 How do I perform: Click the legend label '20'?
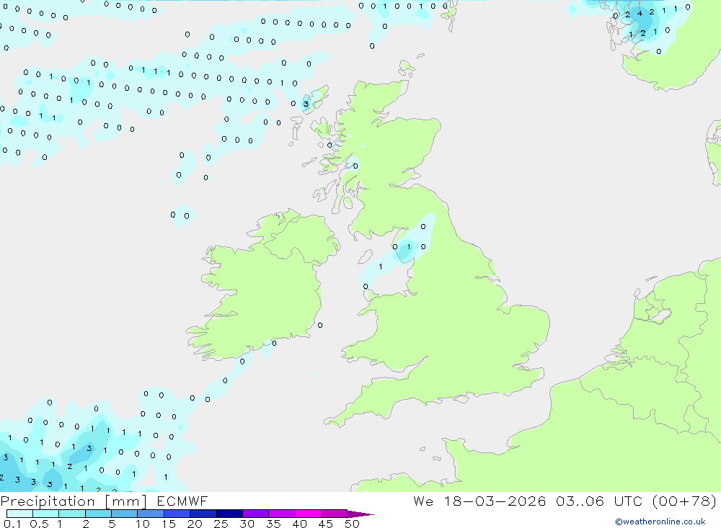coord(195,524)
